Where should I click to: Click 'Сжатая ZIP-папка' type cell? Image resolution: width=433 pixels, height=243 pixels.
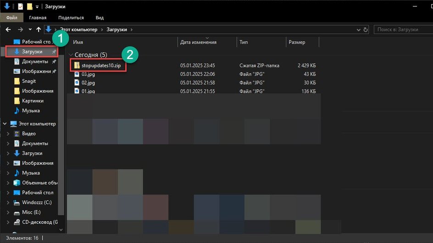click(x=259, y=65)
